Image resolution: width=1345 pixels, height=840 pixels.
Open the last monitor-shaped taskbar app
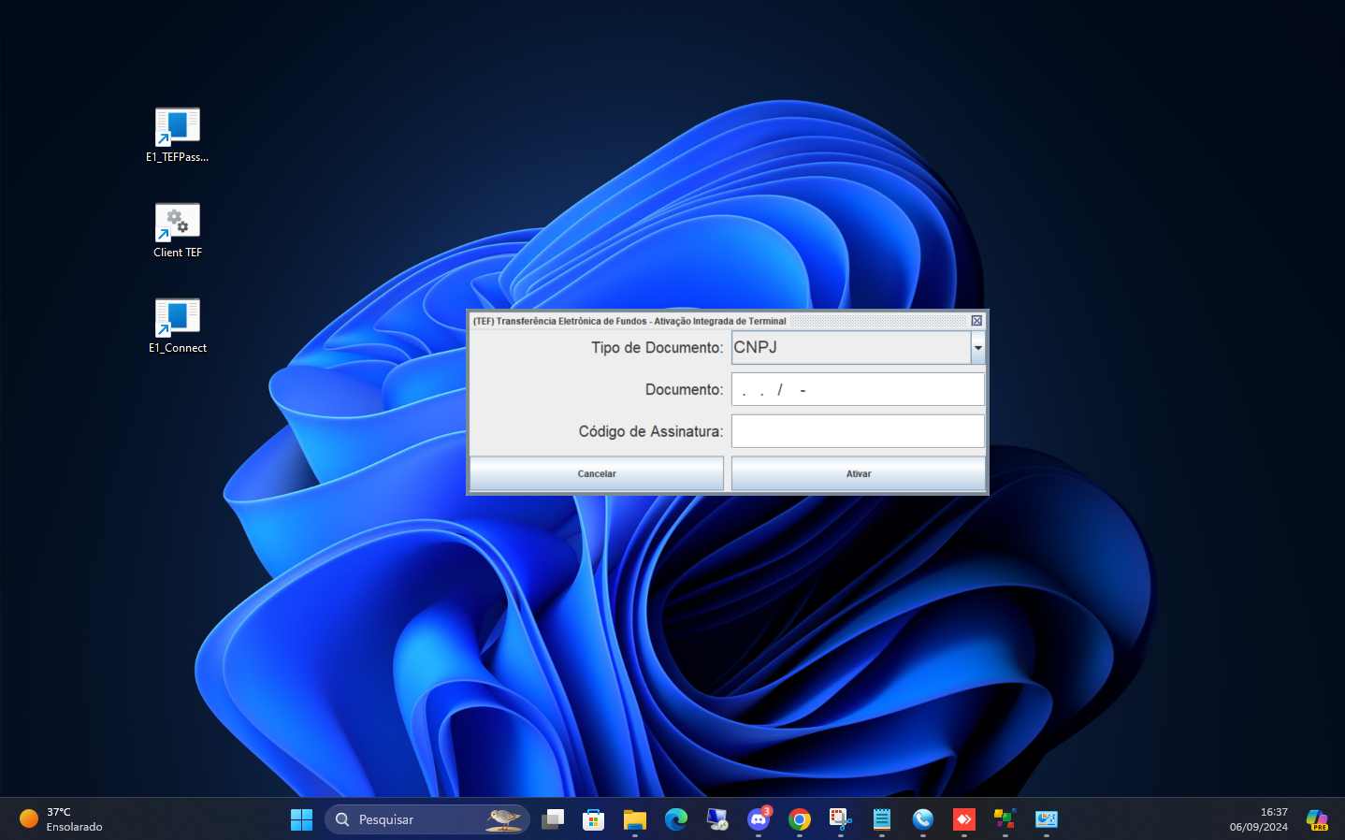pyautogui.click(x=1047, y=819)
